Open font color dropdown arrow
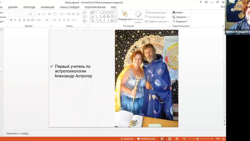Image resolution: width=250 pixels, height=141 pixels. 50,20
